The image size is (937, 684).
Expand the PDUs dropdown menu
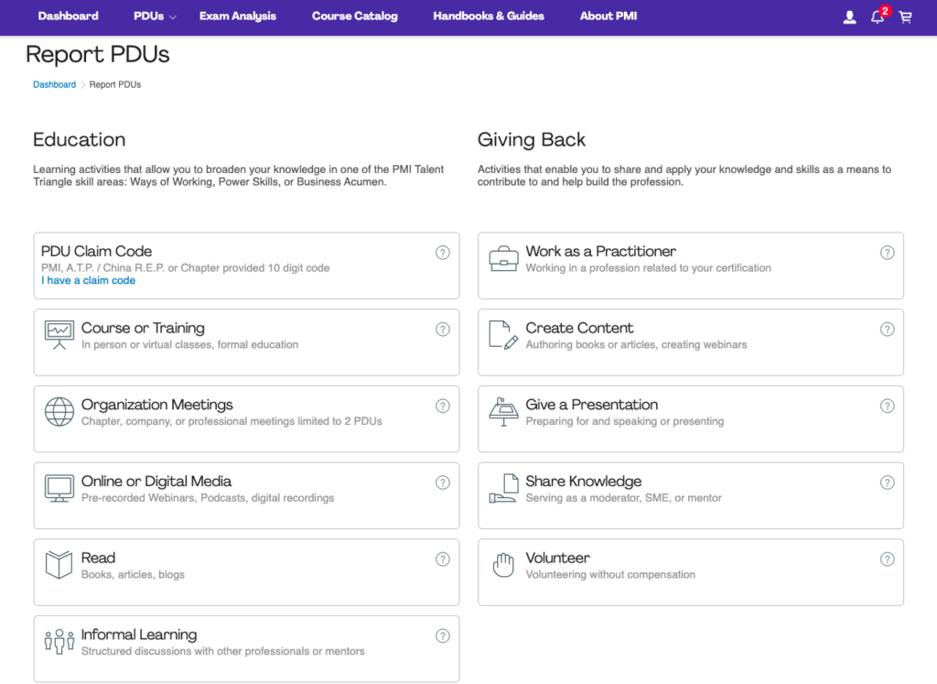[x=155, y=16]
